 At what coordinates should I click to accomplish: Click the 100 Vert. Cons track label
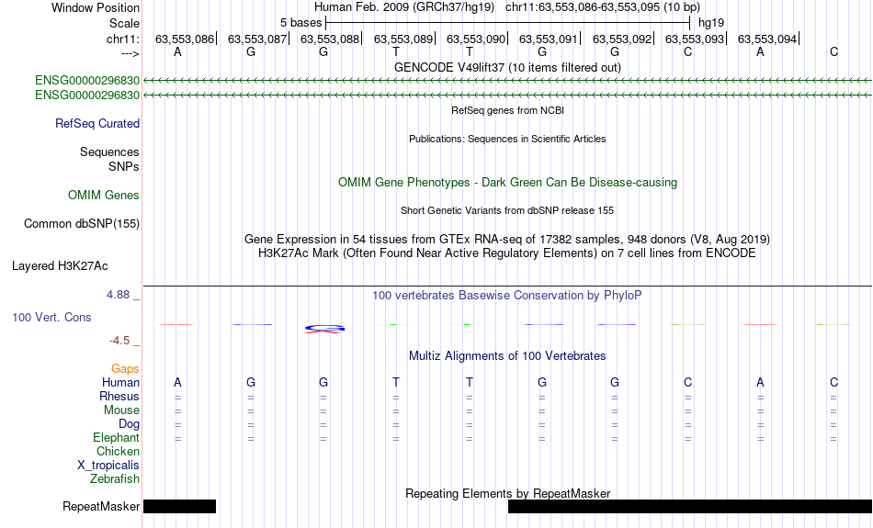[x=51, y=317]
